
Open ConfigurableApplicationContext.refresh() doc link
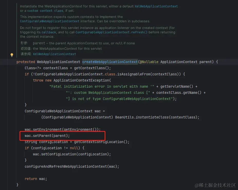[111, 32]
